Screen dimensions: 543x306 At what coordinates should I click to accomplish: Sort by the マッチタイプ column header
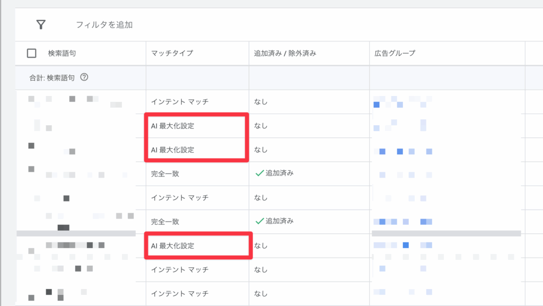[x=172, y=54]
